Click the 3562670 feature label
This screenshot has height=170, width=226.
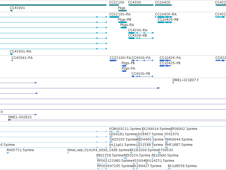pos(172,134)
